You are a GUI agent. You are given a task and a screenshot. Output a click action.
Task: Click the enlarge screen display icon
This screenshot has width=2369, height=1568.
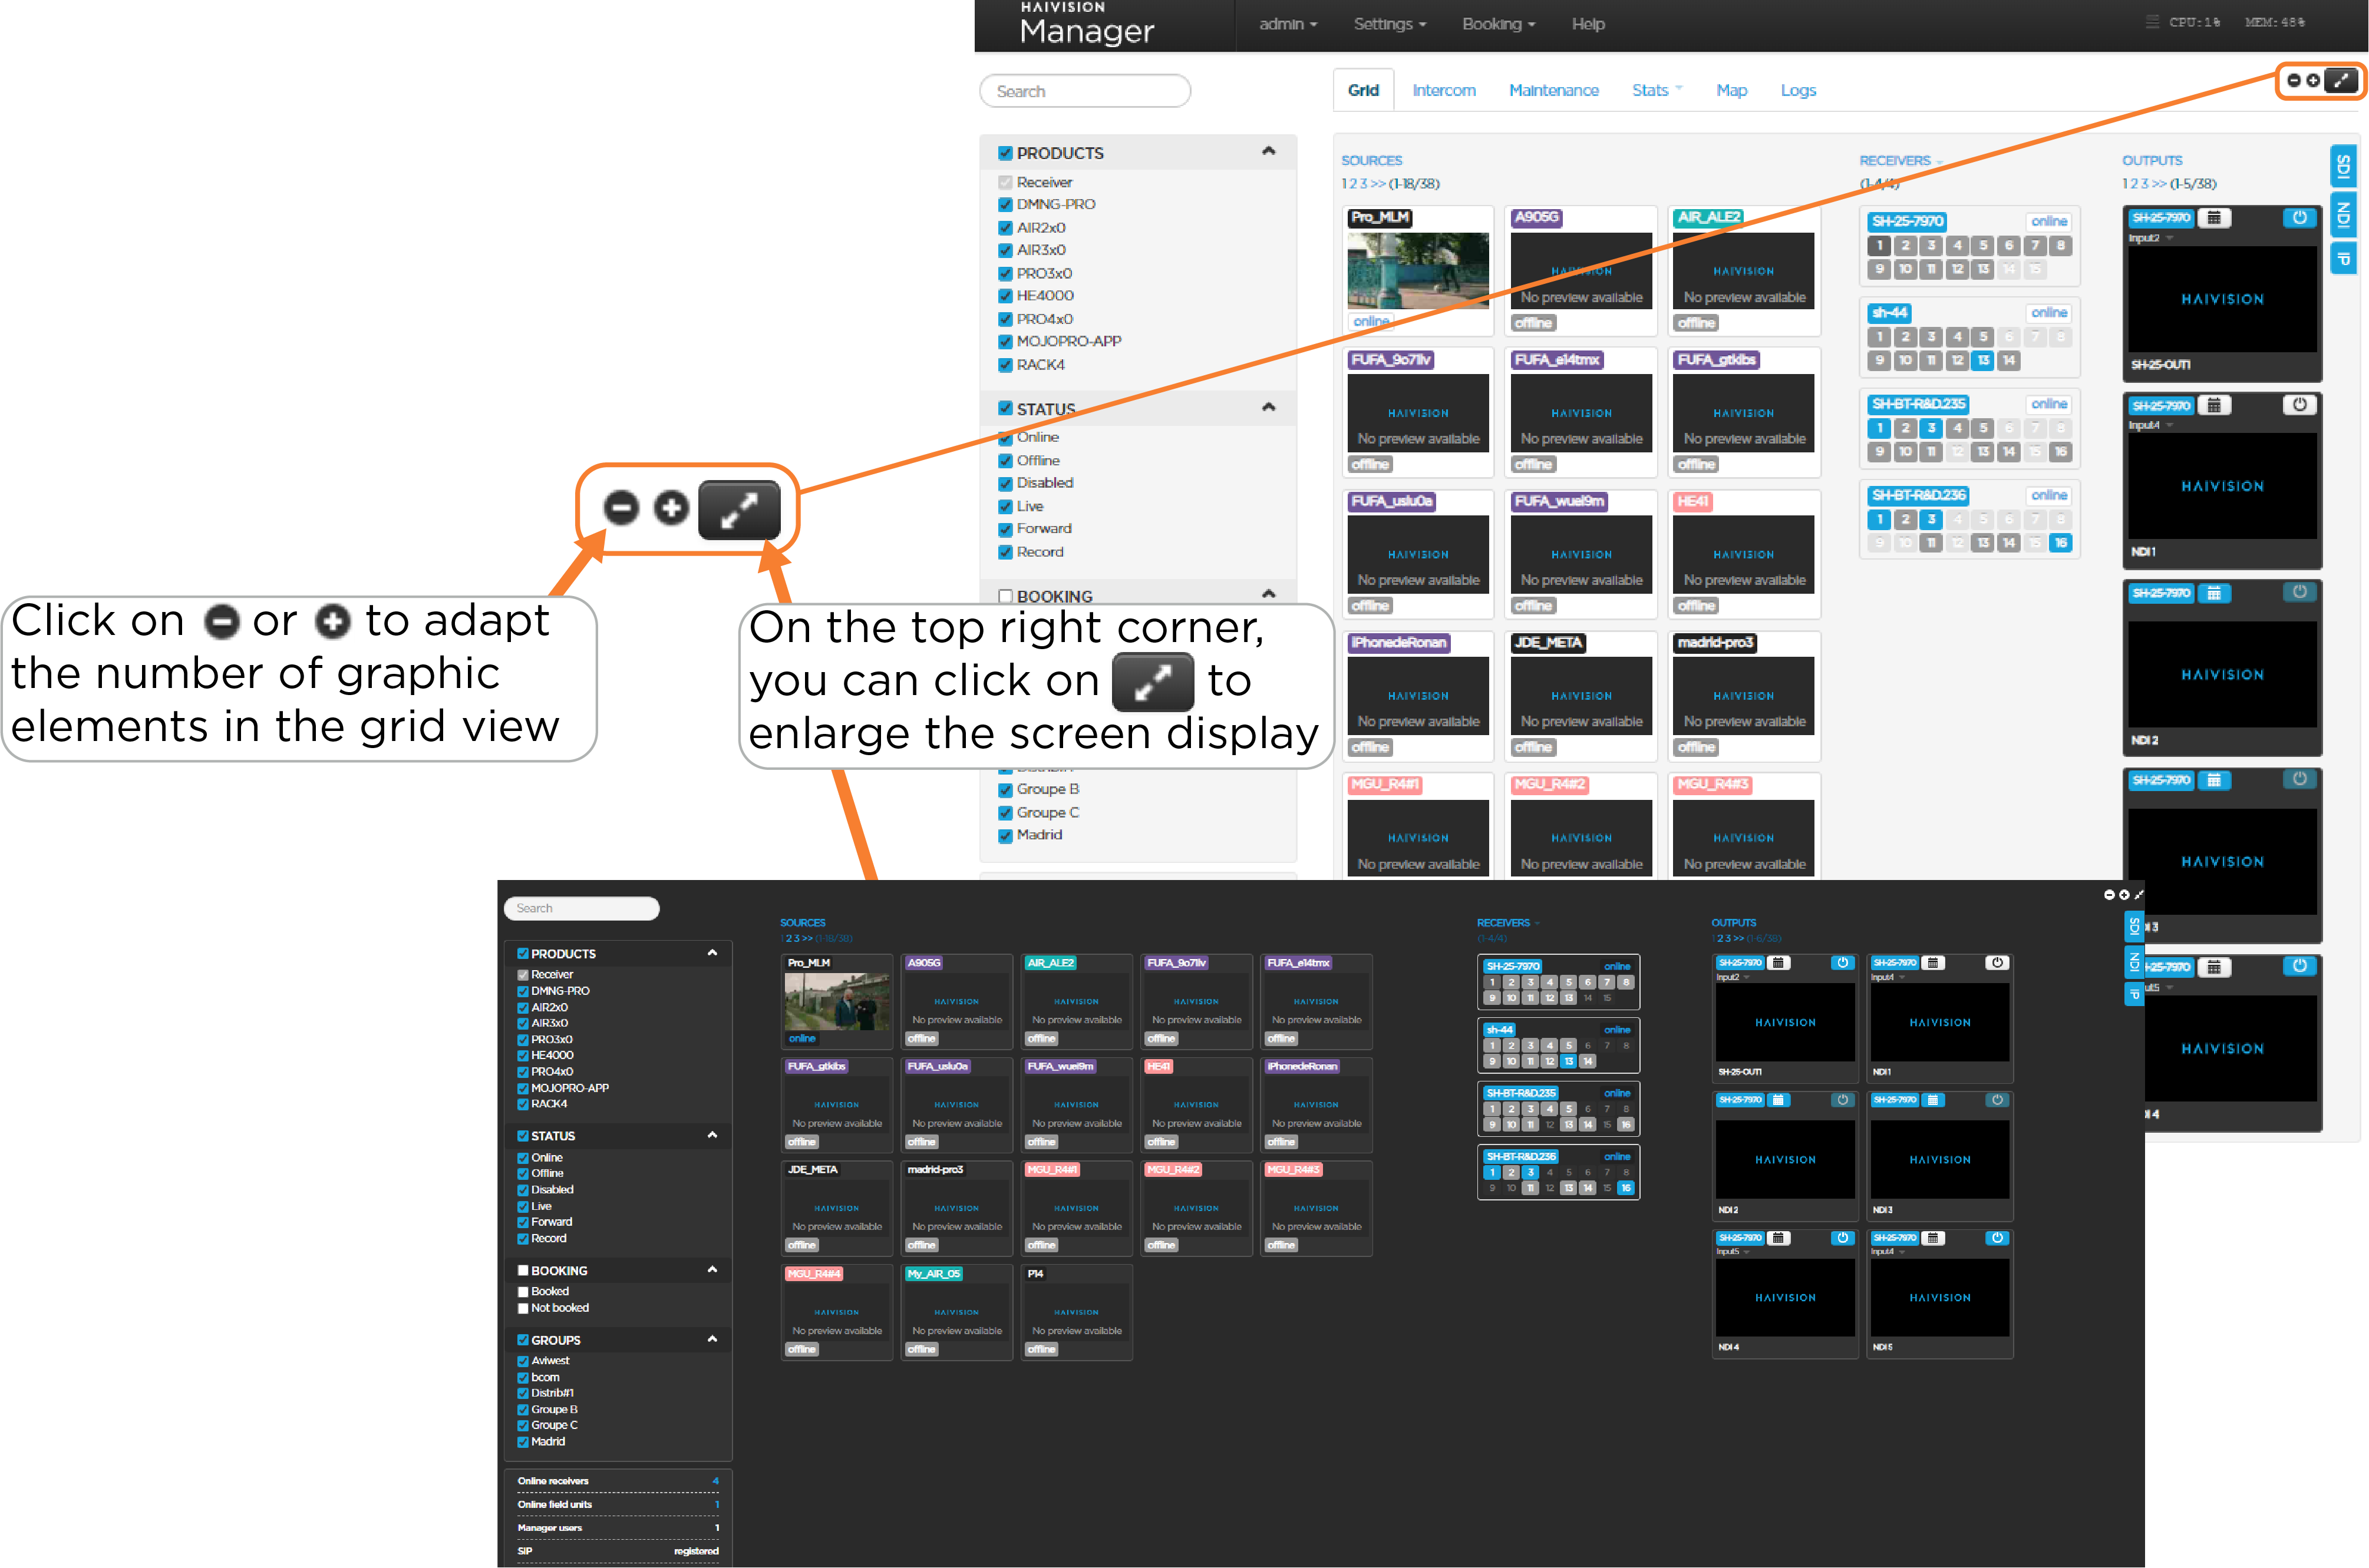pyautogui.click(x=2340, y=81)
